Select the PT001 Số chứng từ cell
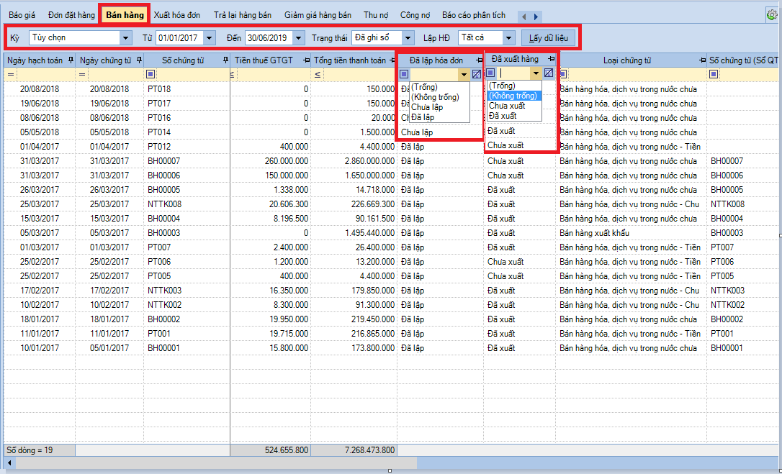The width and height of the screenshot is (782, 474). 186,334
